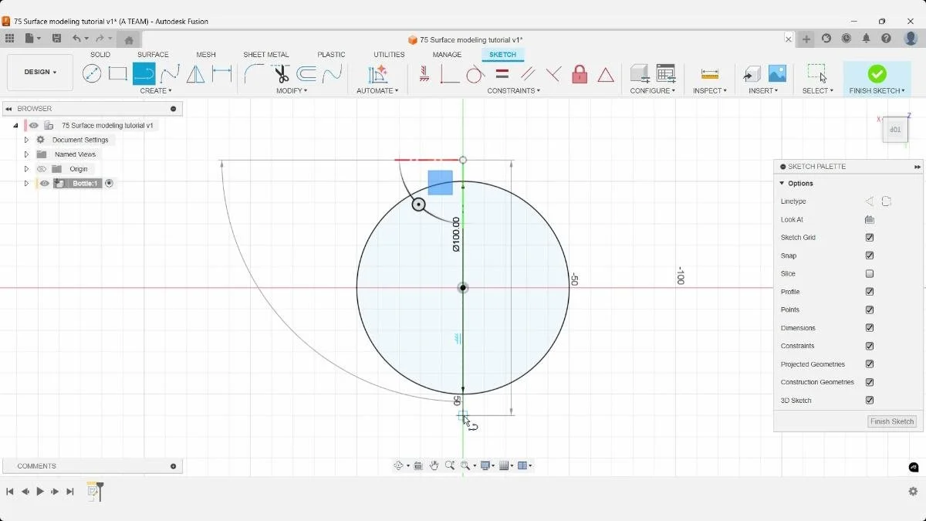Click the timeline Play button
This screenshot has height=521, width=926.
pyautogui.click(x=40, y=492)
